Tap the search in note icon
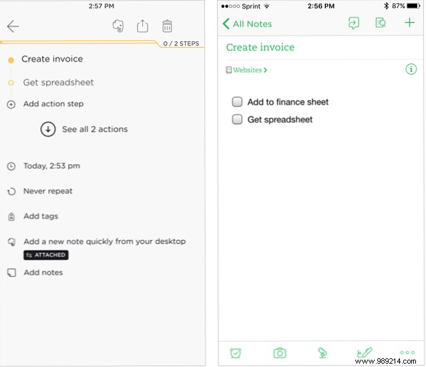 coord(381,23)
